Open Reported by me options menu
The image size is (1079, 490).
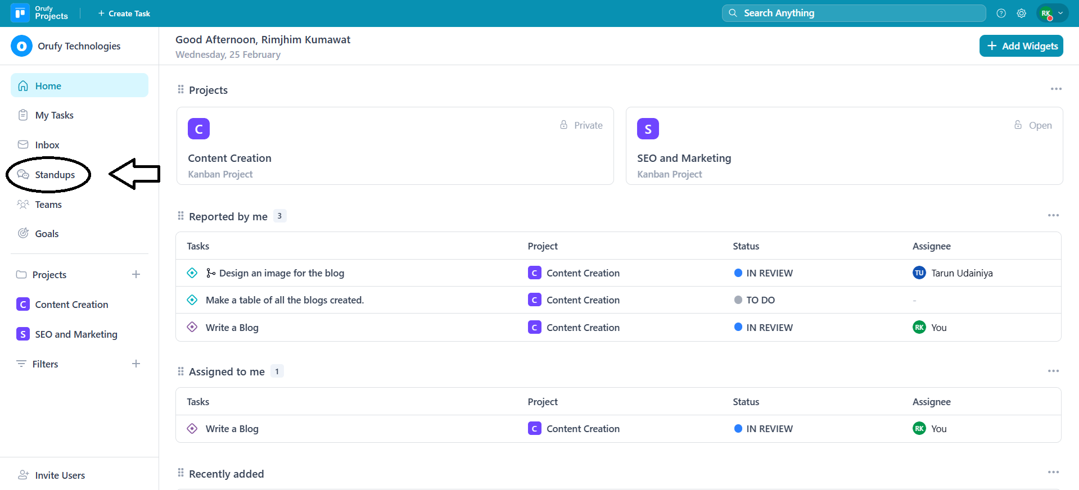tap(1053, 216)
